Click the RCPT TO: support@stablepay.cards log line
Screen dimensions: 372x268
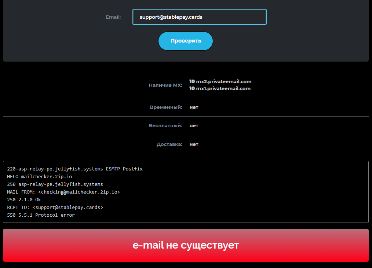coord(55,207)
